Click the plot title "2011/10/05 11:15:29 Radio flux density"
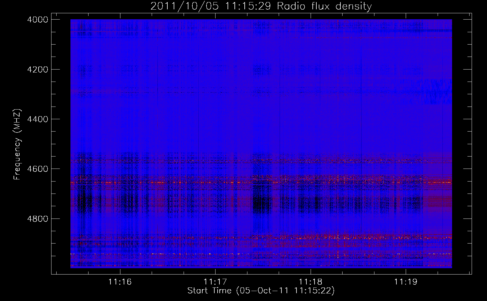The height and width of the screenshot is (301, 487). 261,6
